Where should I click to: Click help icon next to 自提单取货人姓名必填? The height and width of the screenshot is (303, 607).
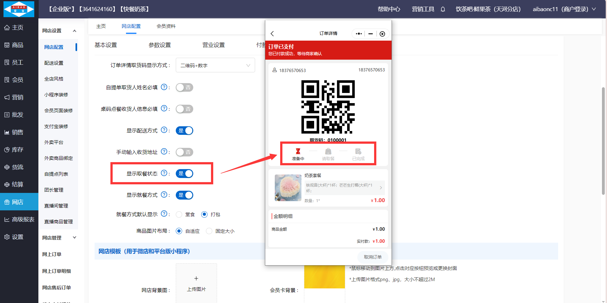(164, 87)
